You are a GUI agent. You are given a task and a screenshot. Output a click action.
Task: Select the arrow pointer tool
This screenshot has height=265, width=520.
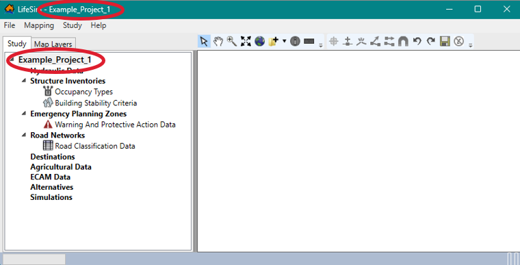coord(204,42)
